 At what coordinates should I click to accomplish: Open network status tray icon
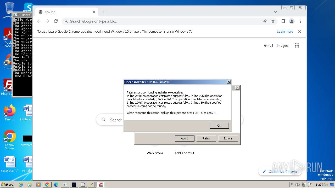point(304,185)
